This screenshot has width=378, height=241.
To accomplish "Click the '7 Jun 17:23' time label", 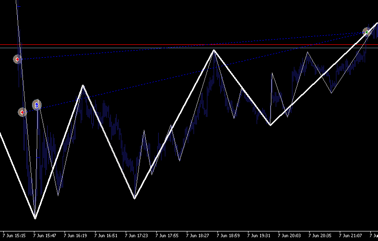I will click(137, 235).
